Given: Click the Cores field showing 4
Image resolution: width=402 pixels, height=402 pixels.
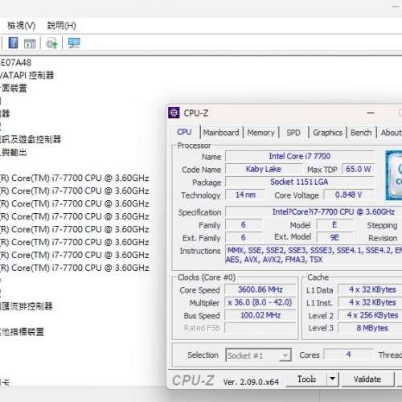Looking at the screenshot, I should [x=348, y=355].
